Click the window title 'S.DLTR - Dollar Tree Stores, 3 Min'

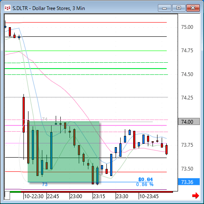[x=49, y=8]
